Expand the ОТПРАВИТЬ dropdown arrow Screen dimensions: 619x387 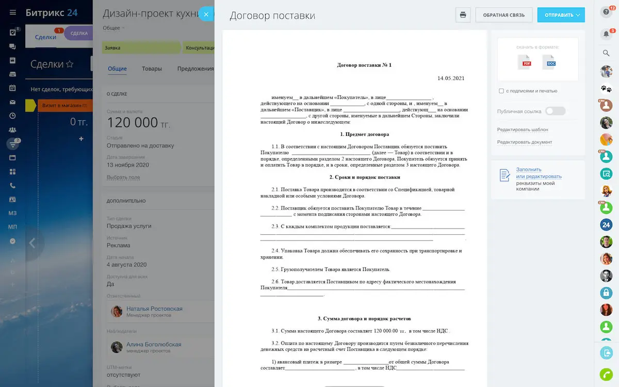coord(577,15)
